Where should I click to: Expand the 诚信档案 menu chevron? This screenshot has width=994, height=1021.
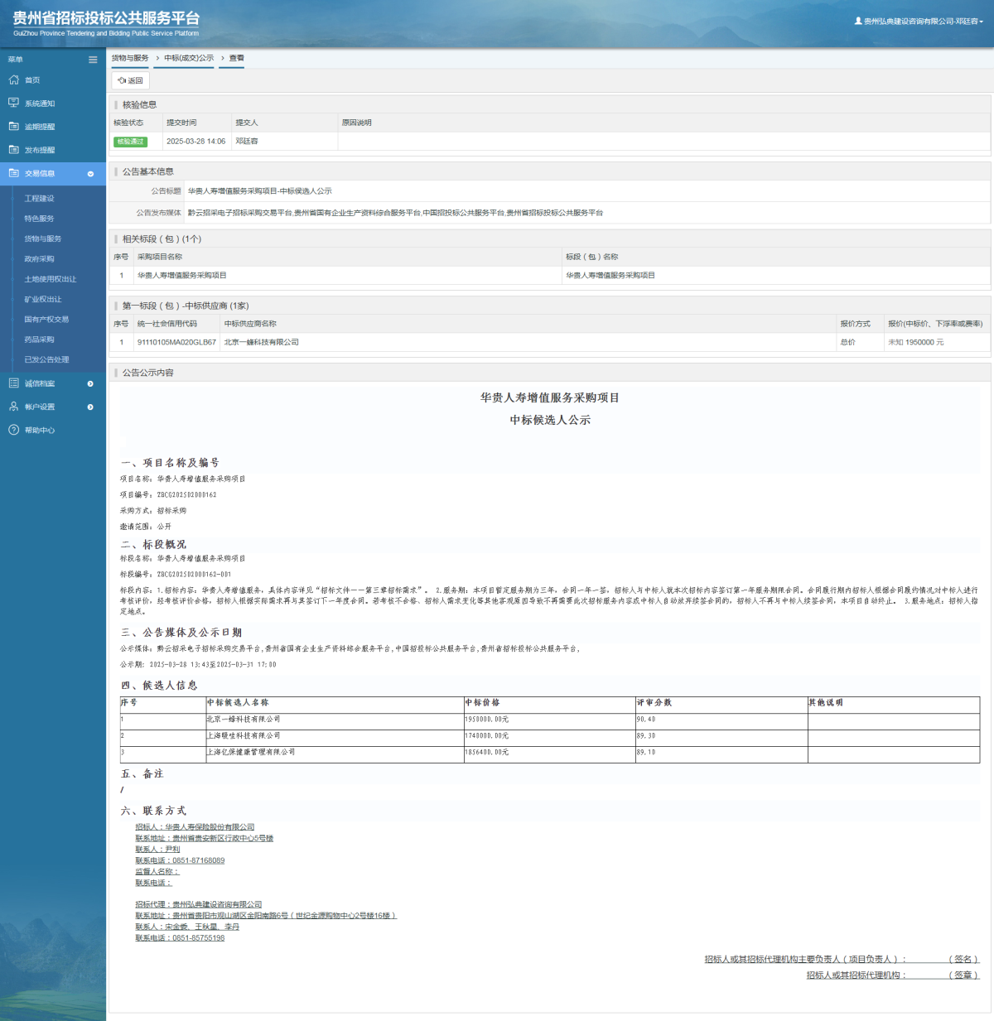point(90,383)
